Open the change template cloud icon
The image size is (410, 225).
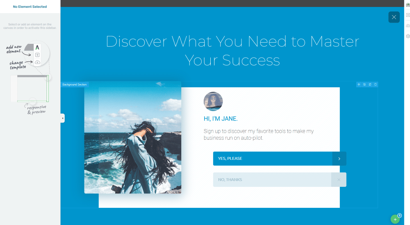[x=408, y=25]
